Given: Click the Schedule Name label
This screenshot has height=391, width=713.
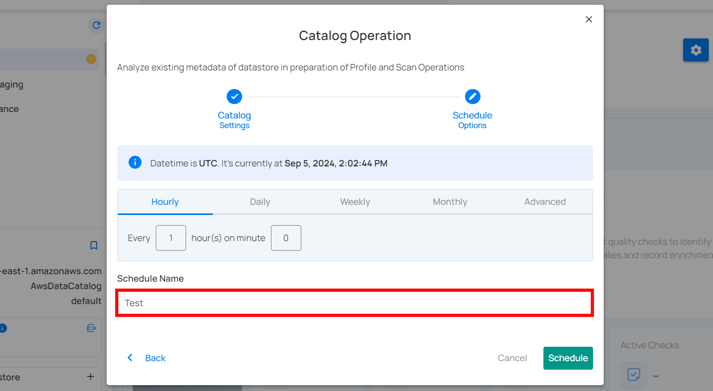Looking at the screenshot, I should tap(150, 278).
